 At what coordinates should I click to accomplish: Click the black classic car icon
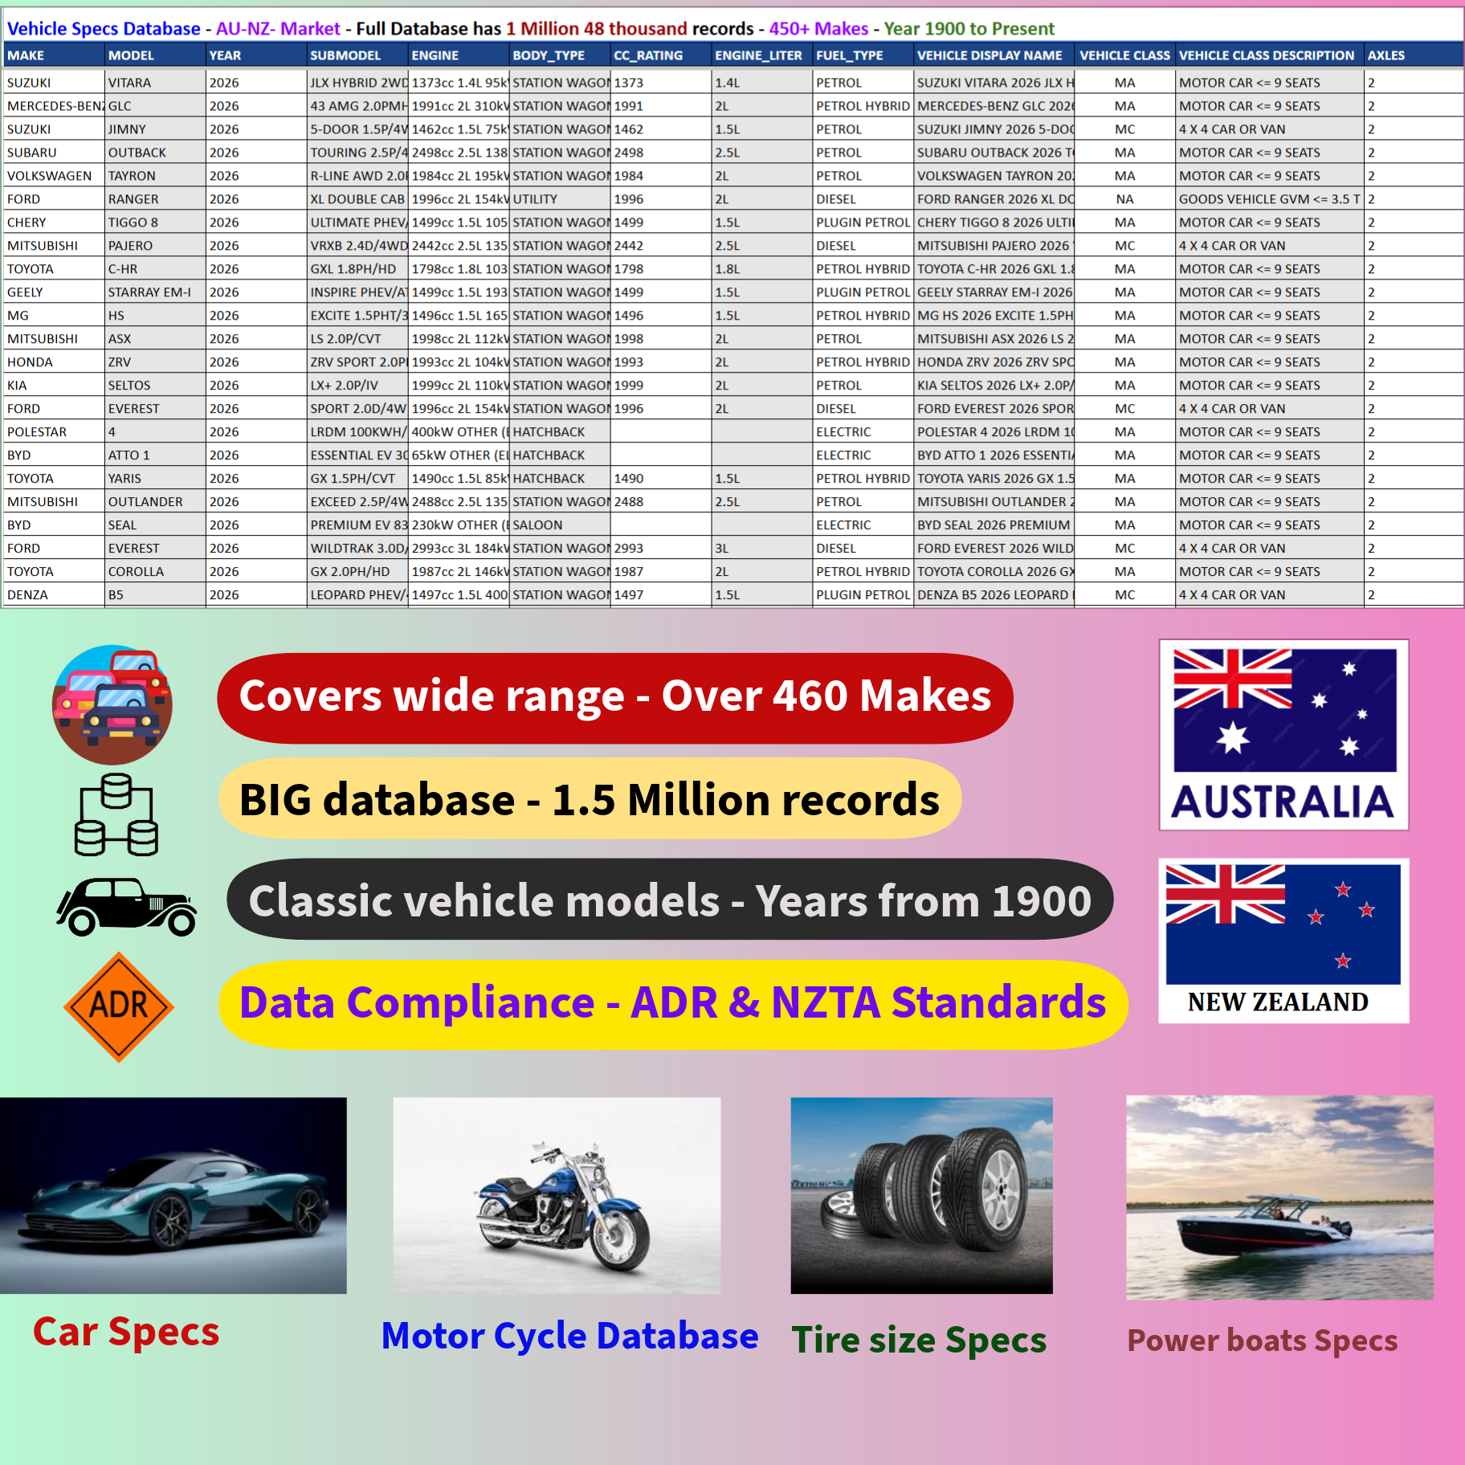(126, 906)
